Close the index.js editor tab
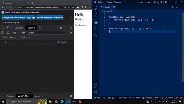 114,7
